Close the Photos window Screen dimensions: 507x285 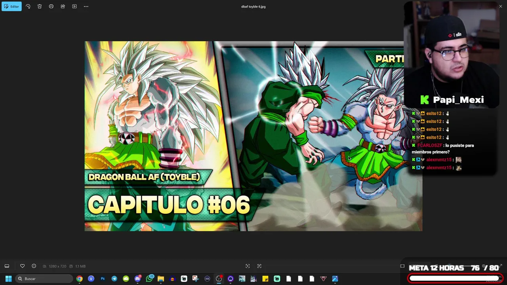[x=501, y=6]
